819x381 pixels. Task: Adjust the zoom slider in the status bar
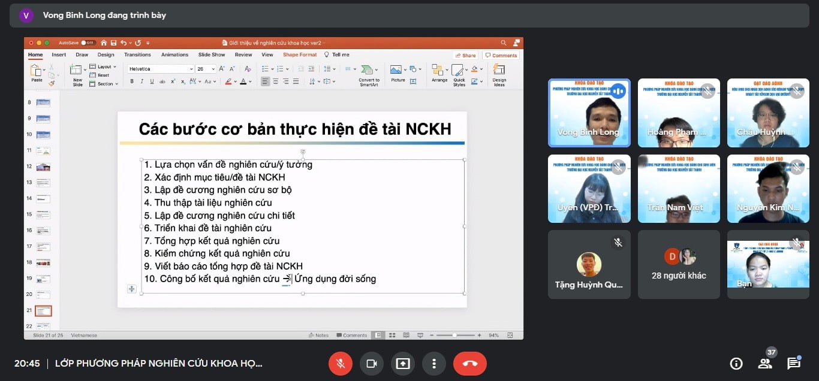coord(454,335)
